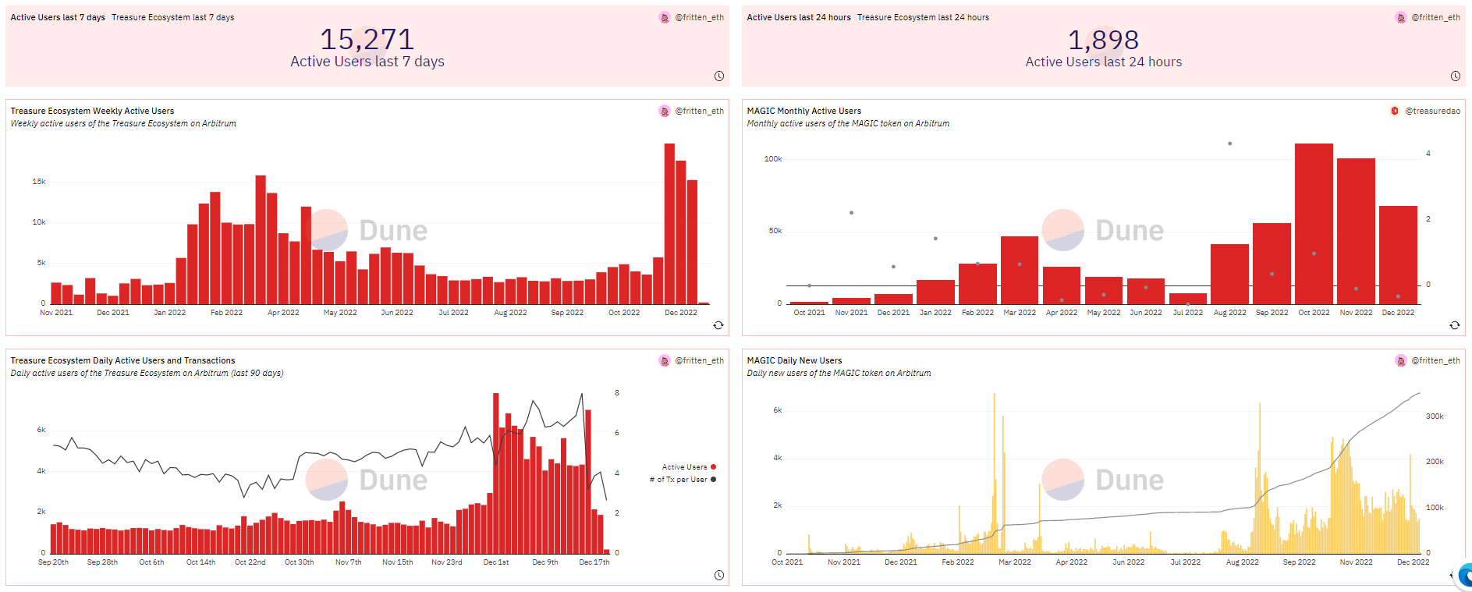Click 'Weekly active users of the Treasure Ecosystem' description

click(123, 123)
